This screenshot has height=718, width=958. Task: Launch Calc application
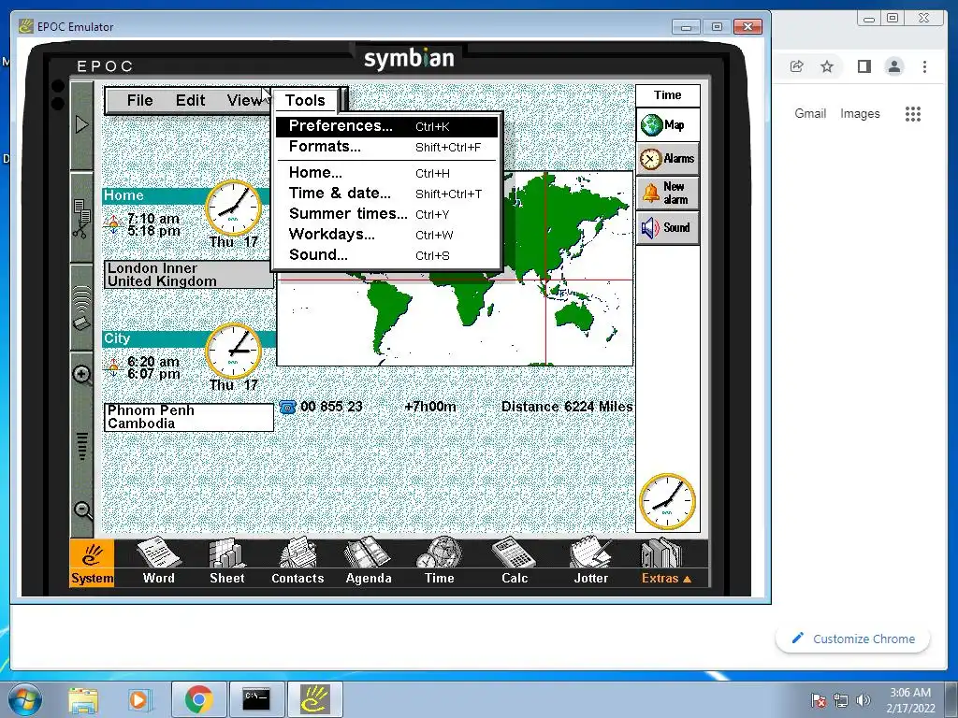[x=515, y=562]
